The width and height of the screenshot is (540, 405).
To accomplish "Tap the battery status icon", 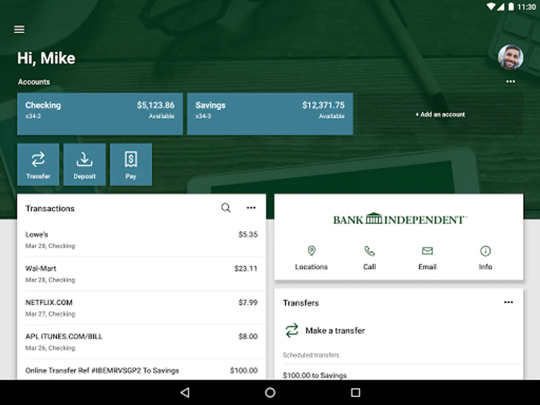I will (x=511, y=7).
